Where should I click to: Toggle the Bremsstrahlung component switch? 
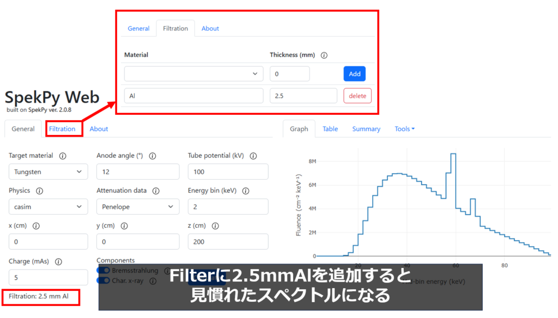103,270
